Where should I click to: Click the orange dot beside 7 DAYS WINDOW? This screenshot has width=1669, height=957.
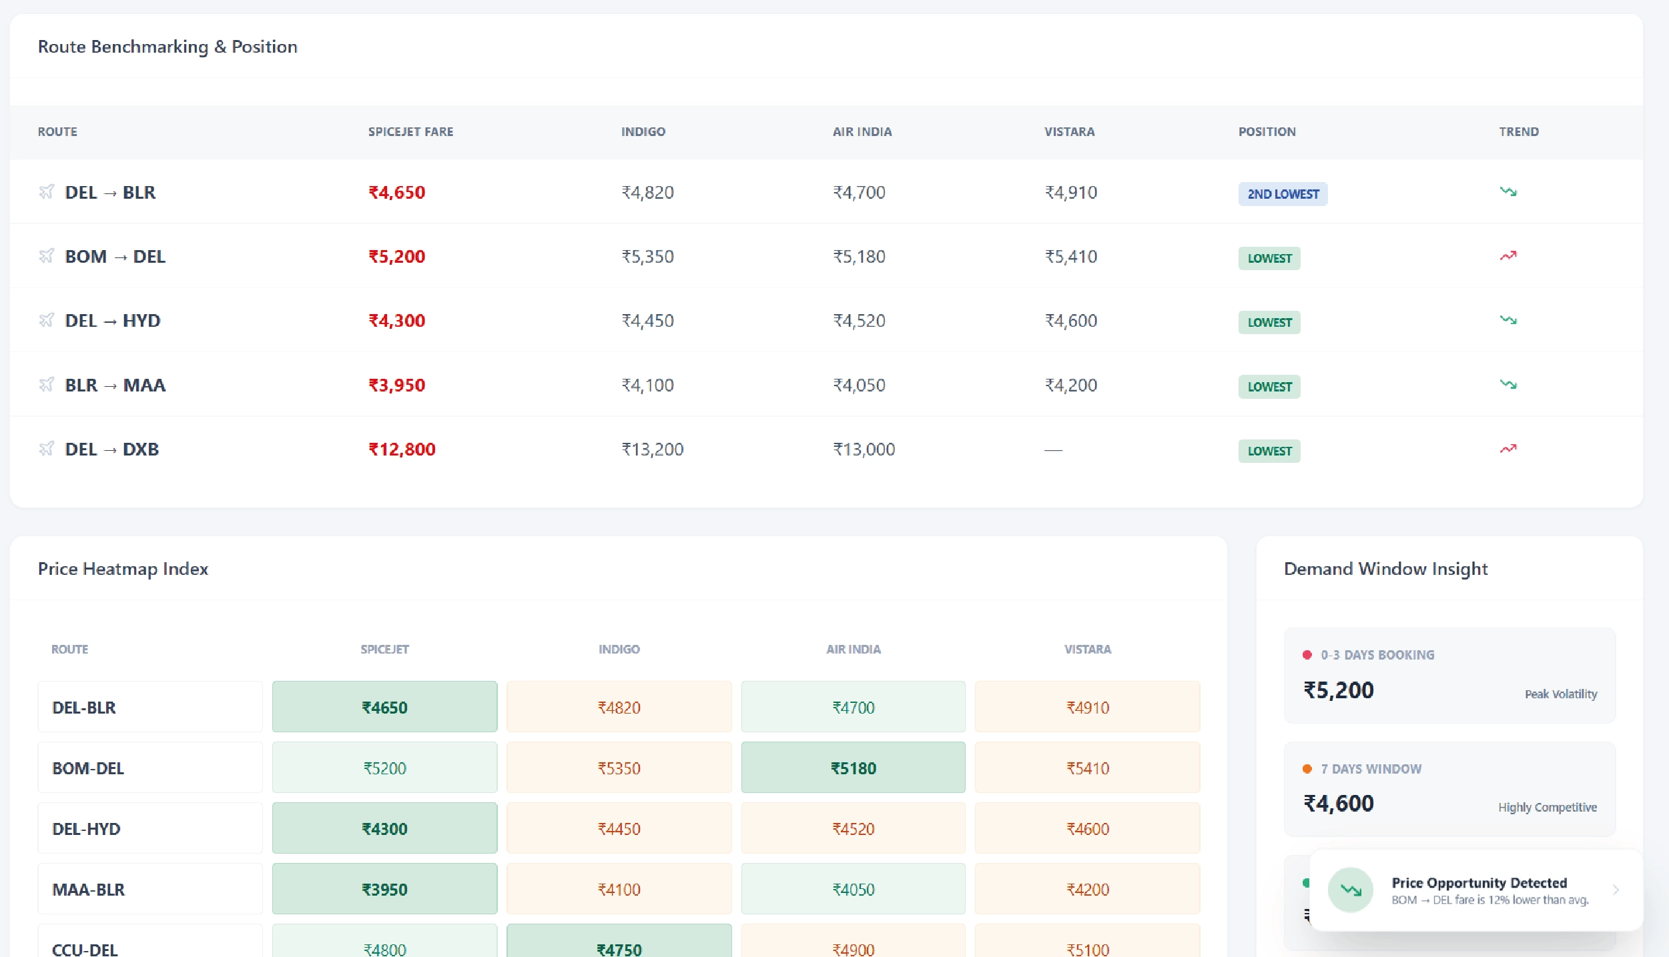pos(1306,768)
